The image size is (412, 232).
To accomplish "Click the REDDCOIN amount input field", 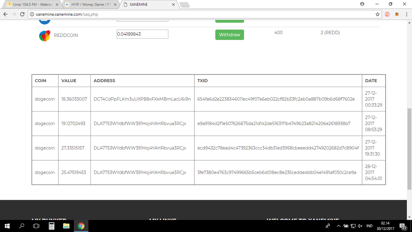I will pos(142,34).
